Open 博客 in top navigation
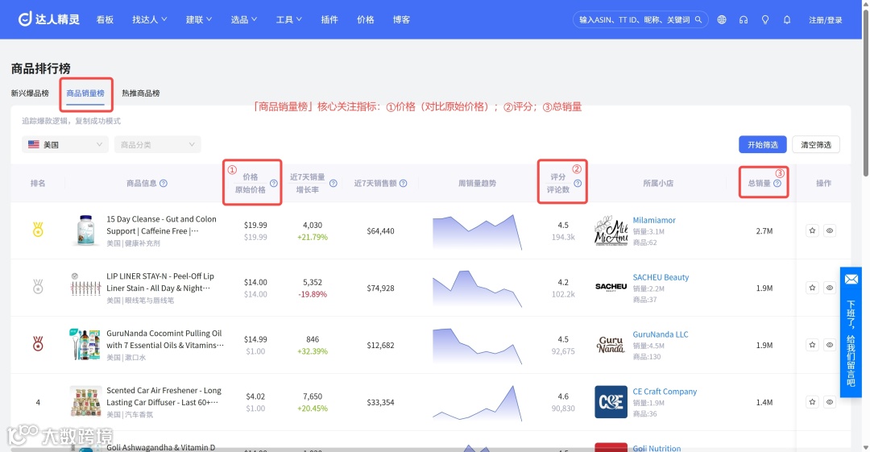The image size is (870, 452). click(401, 19)
